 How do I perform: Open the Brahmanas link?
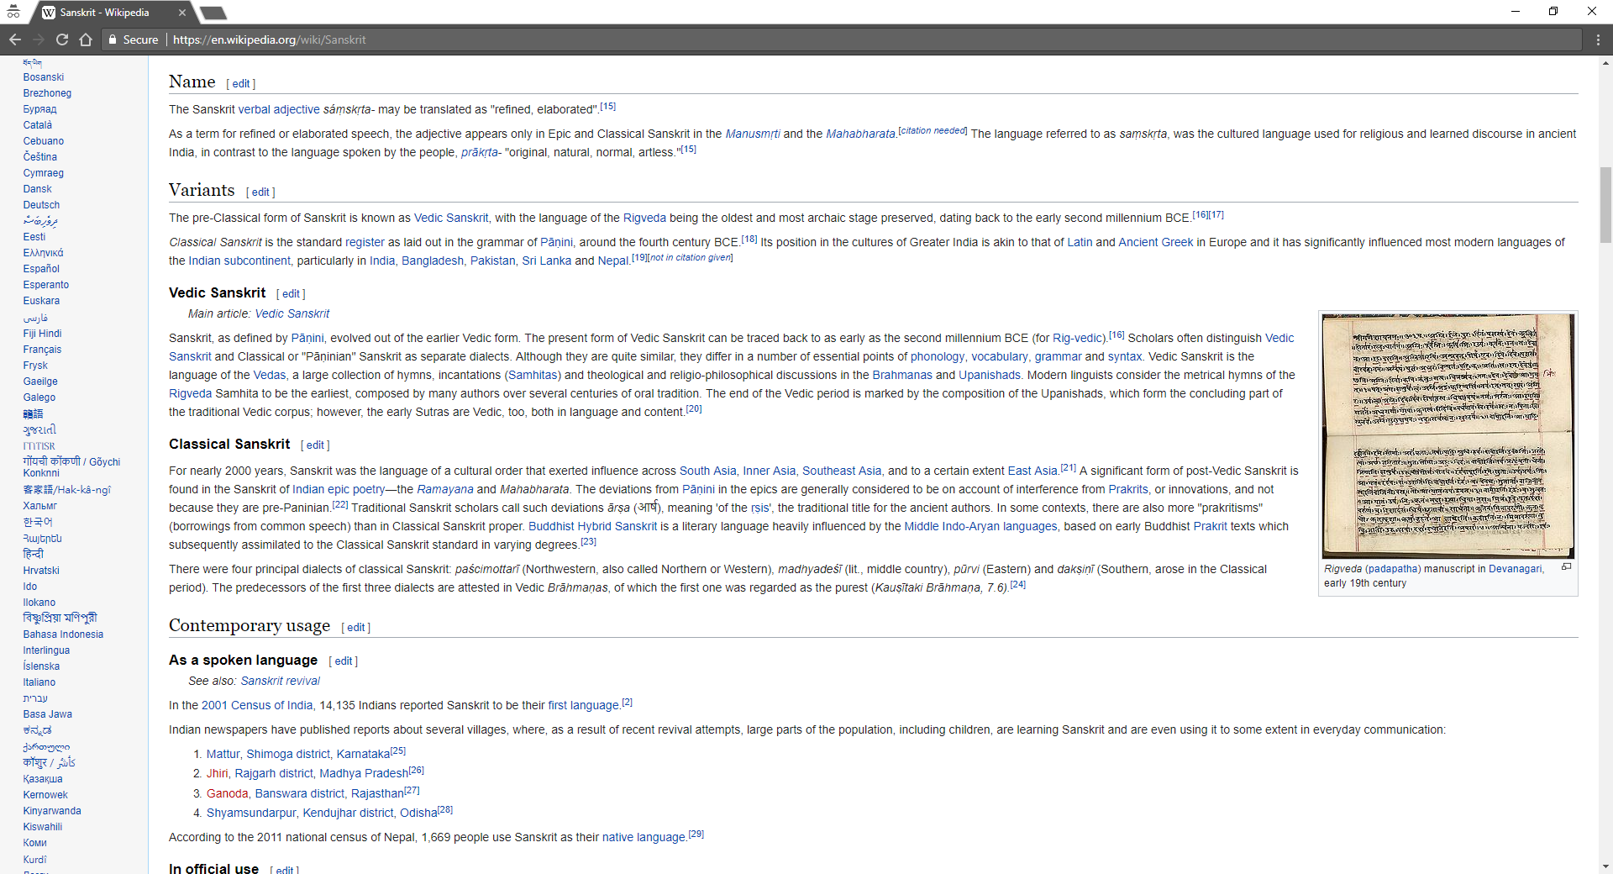[x=902, y=375]
